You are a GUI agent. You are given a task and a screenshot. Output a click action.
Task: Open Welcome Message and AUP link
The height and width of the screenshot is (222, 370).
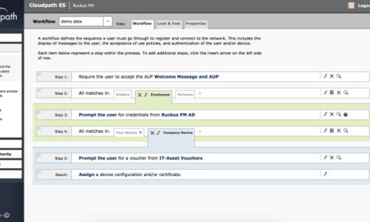pyautogui.click(x=187, y=77)
